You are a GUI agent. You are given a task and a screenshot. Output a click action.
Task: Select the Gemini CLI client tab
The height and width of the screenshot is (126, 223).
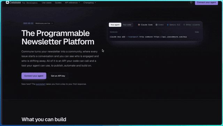click(174, 25)
